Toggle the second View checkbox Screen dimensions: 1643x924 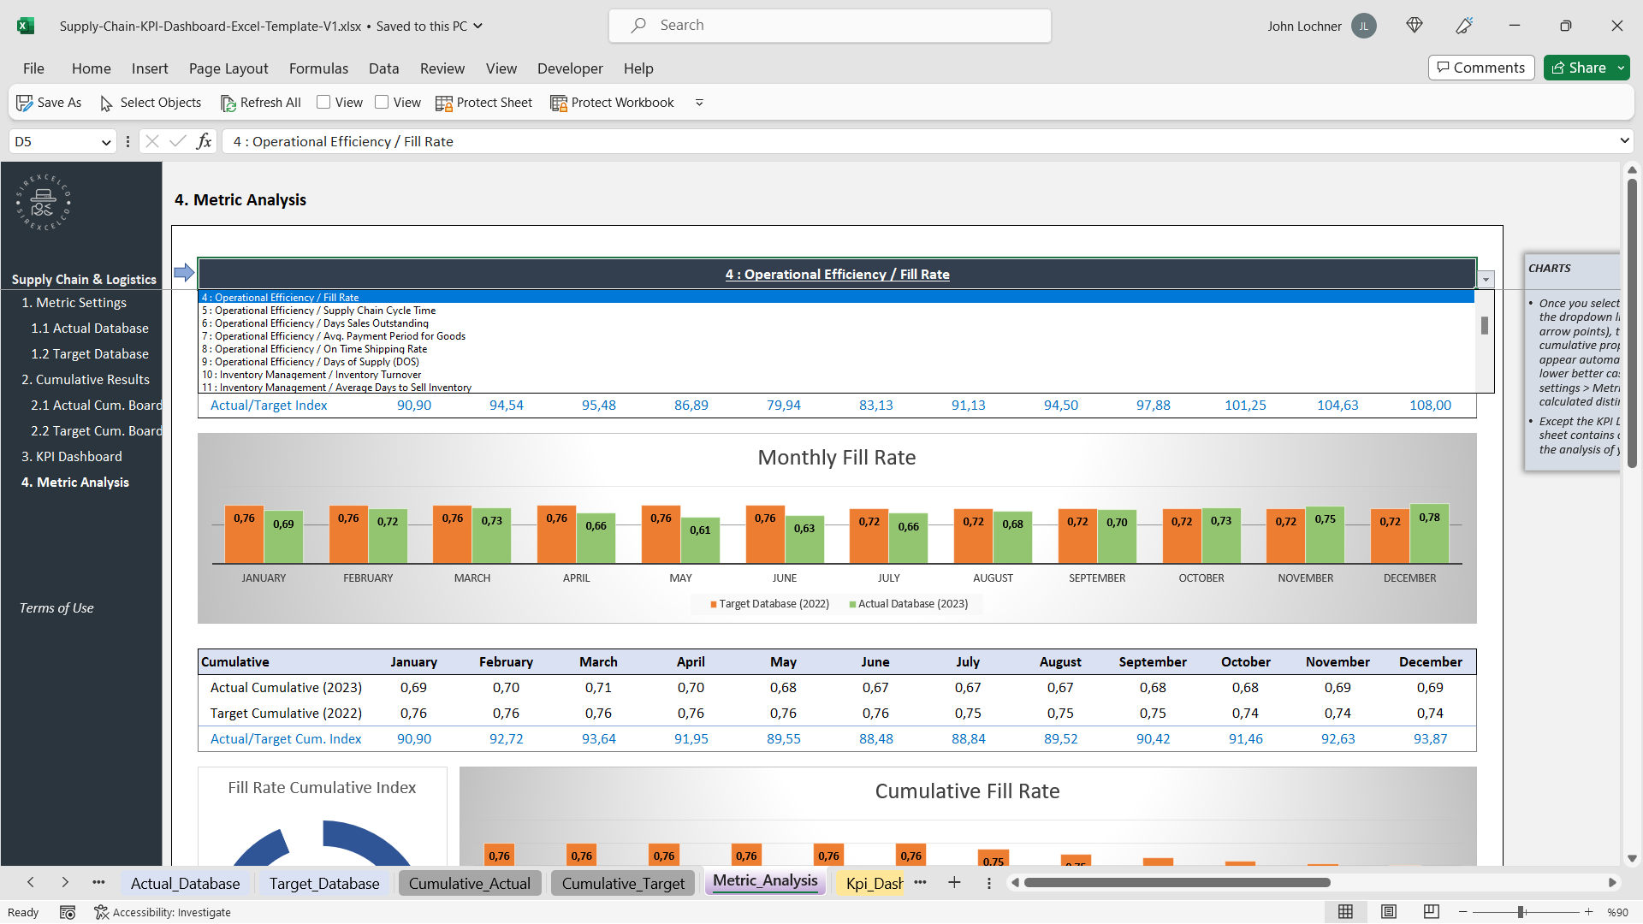(382, 102)
